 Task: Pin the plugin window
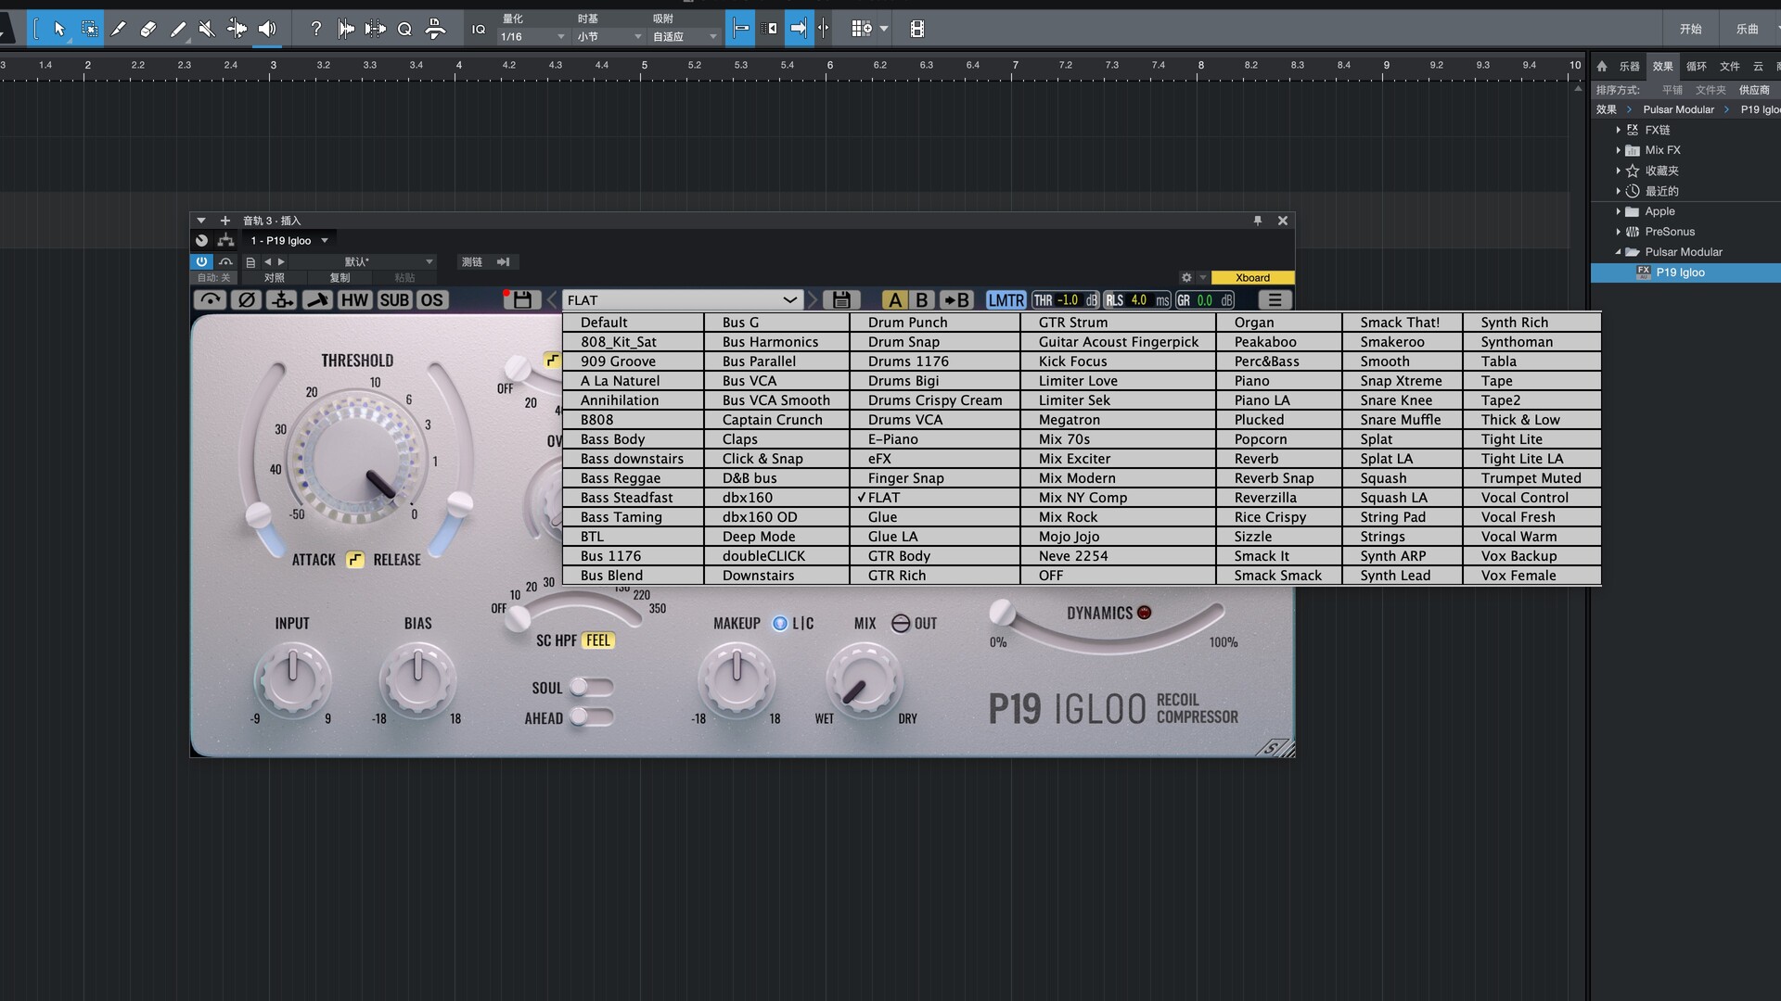coord(1258,221)
